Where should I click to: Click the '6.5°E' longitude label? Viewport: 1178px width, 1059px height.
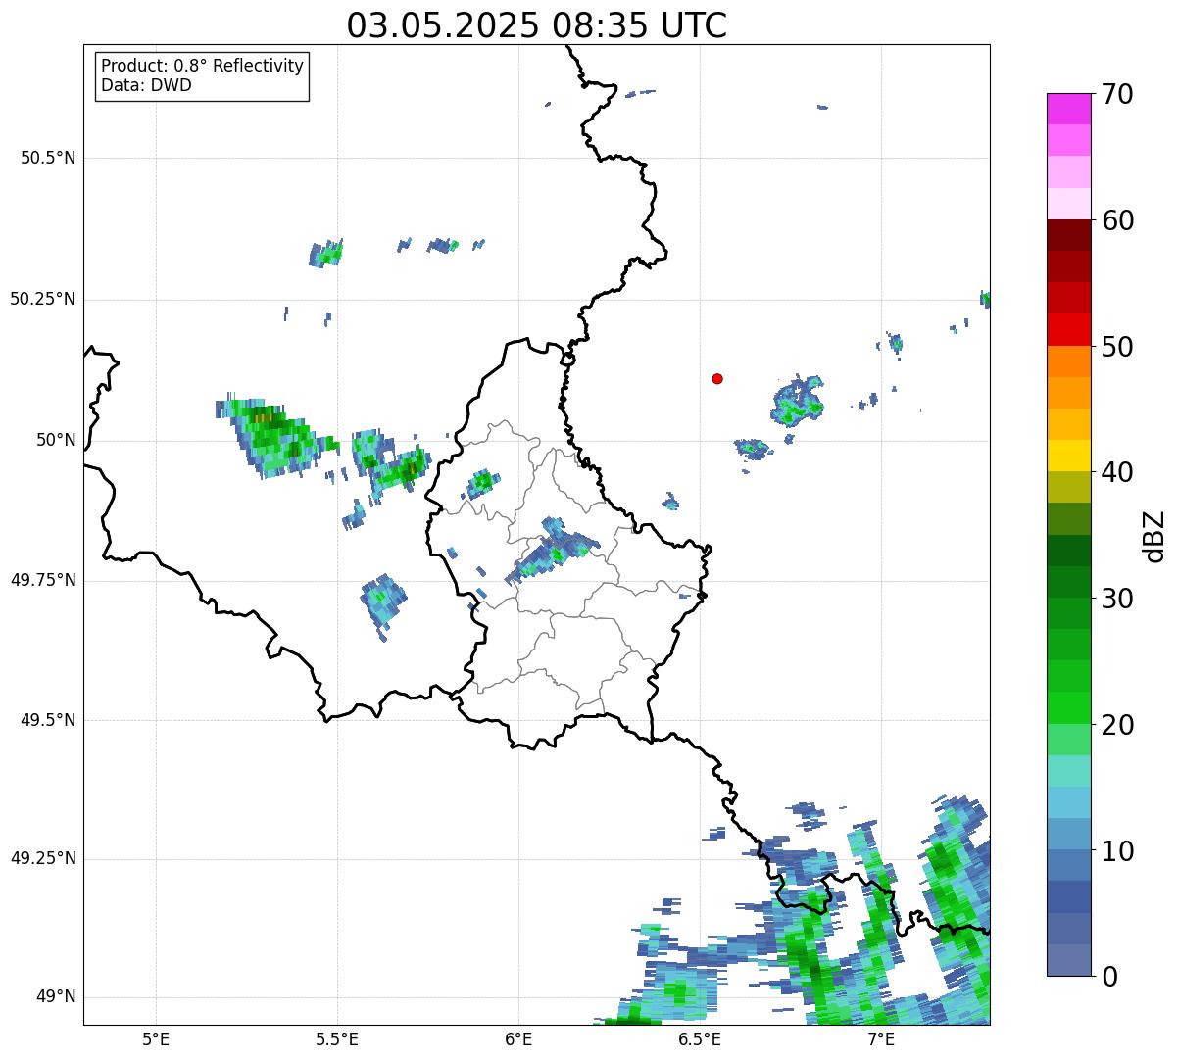click(700, 1038)
